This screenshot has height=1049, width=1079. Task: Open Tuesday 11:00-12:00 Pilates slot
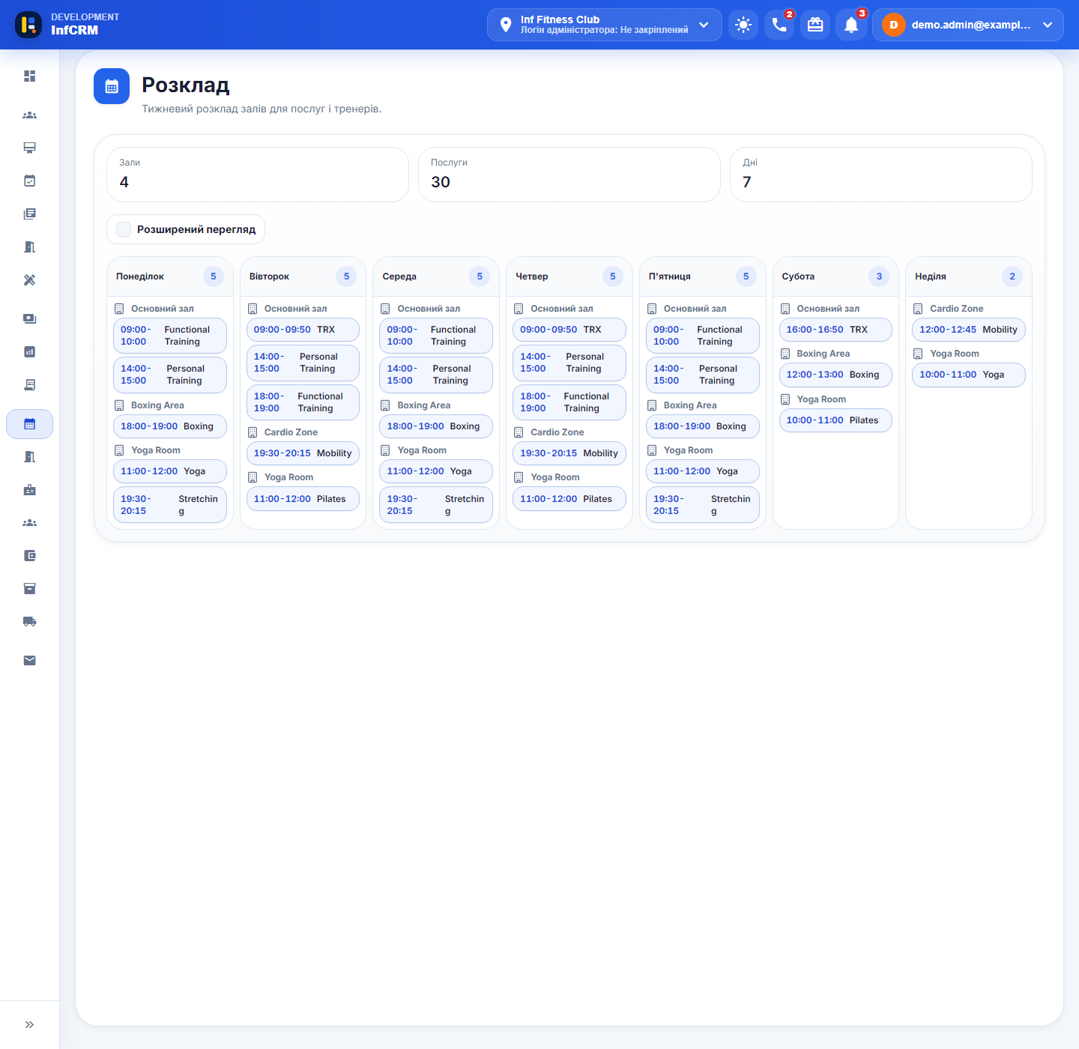point(303,499)
